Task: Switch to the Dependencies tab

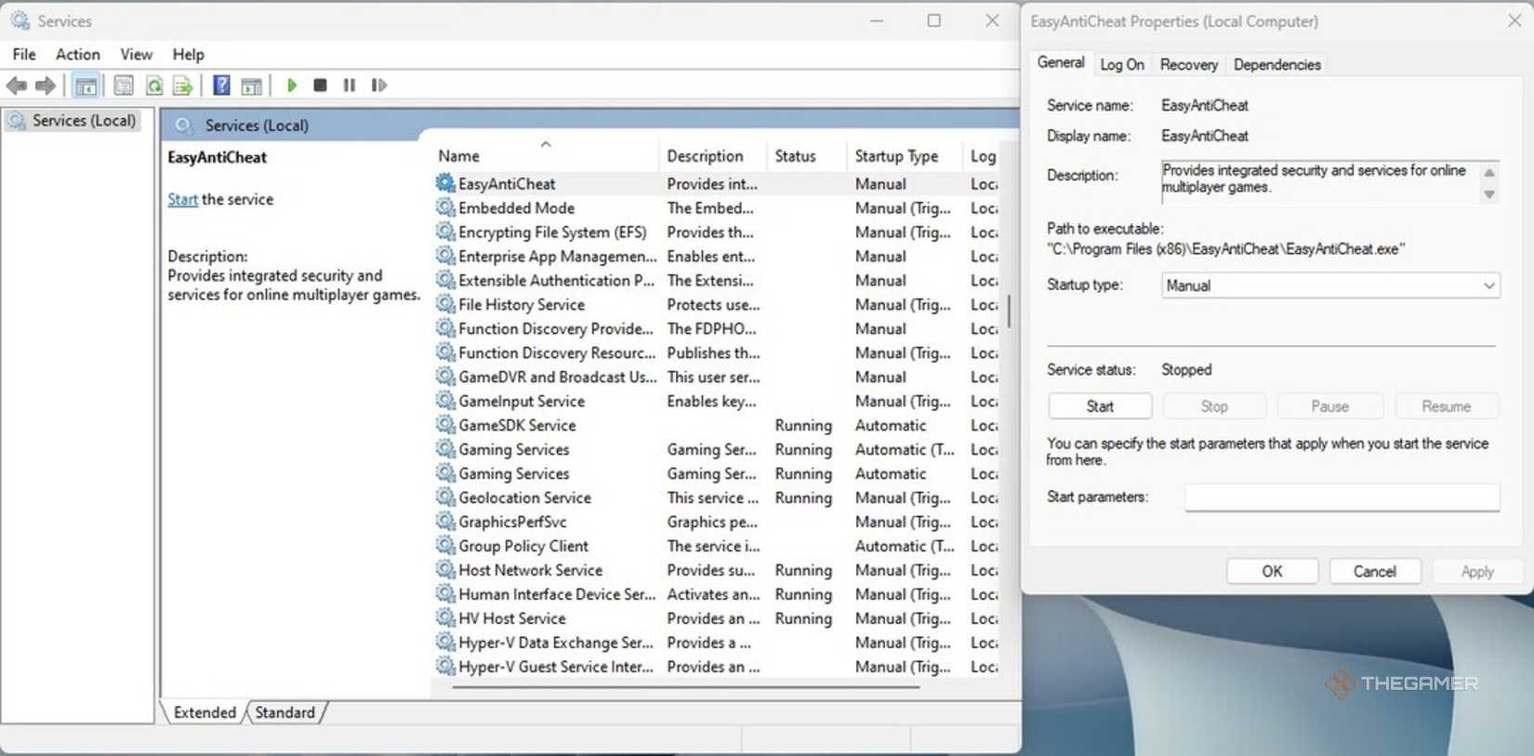Action: coord(1276,64)
